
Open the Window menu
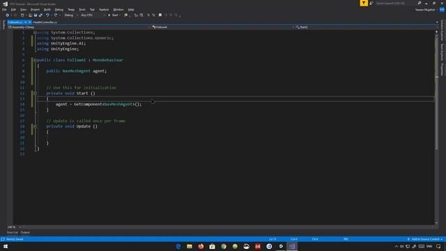coord(118,10)
